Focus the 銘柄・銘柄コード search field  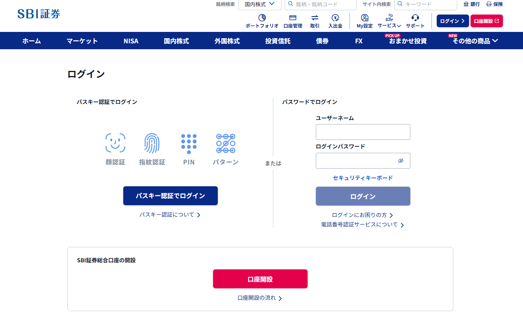(x=321, y=4)
